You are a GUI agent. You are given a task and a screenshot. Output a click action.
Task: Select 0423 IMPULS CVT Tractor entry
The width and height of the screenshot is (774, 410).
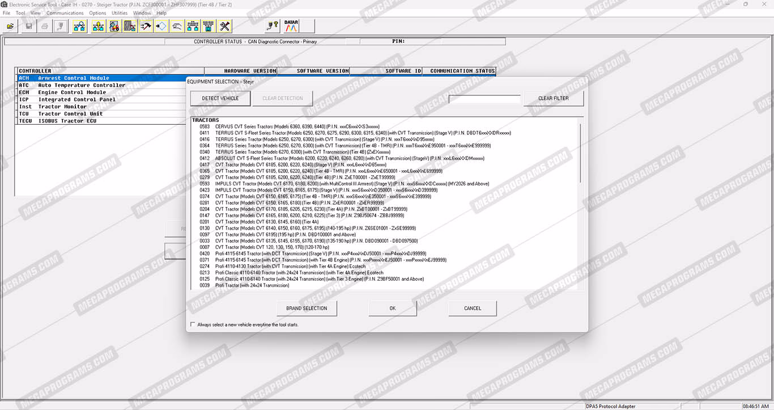pyautogui.click(x=318, y=190)
